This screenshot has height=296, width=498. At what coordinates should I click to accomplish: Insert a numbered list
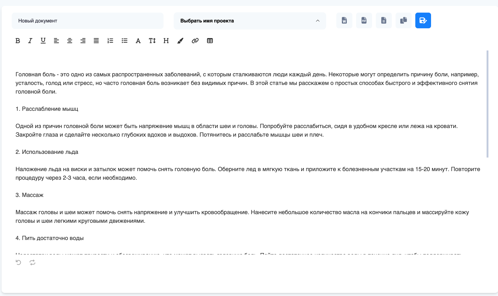[x=110, y=41]
